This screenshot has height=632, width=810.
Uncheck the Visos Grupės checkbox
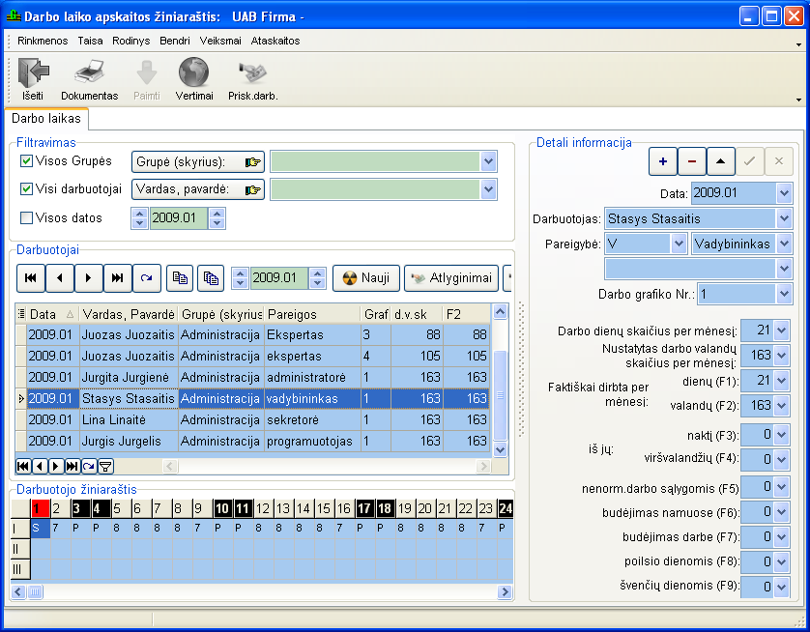26,161
